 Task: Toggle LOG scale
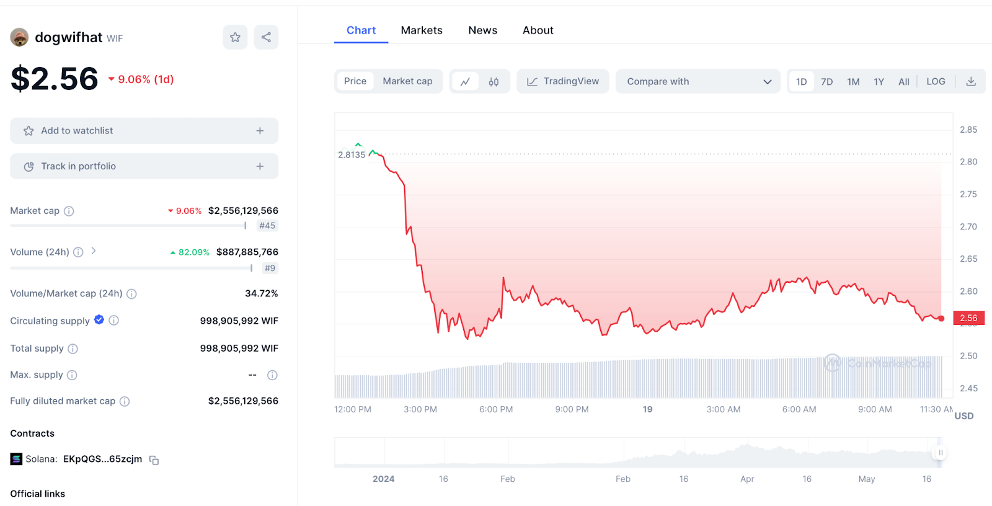click(x=936, y=81)
